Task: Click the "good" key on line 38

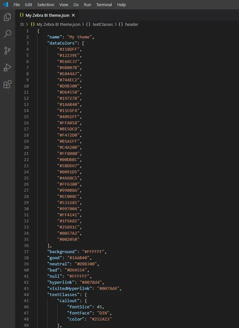Action: tap(55, 258)
